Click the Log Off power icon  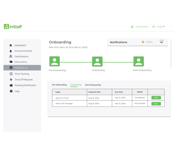click(x=153, y=27)
